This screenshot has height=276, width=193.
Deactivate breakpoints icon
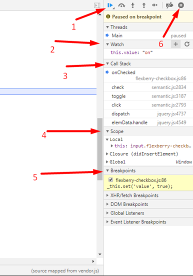(x=169, y=5)
